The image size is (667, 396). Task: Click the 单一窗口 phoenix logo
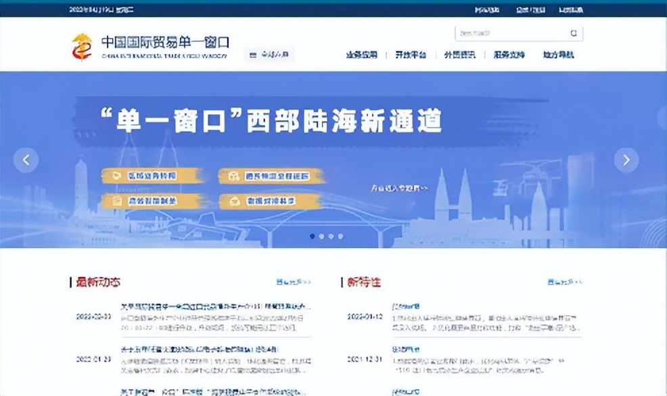click(x=83, y=46)
